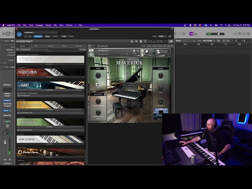The height and width of the screenshot is (189, 252).
Task: Switch to Expert tab in Kontakt browser
Action: (64, 46)
